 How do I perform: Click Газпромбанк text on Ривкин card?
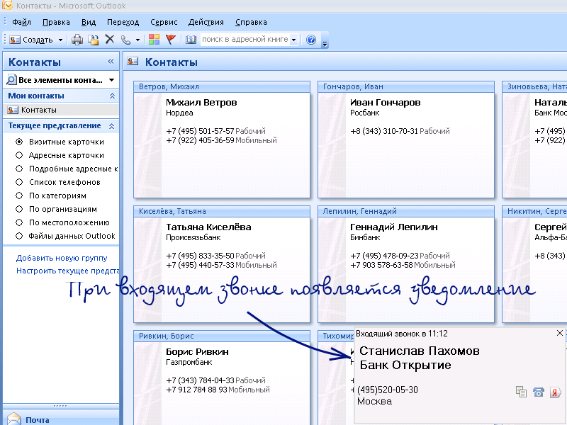[189, 362]
